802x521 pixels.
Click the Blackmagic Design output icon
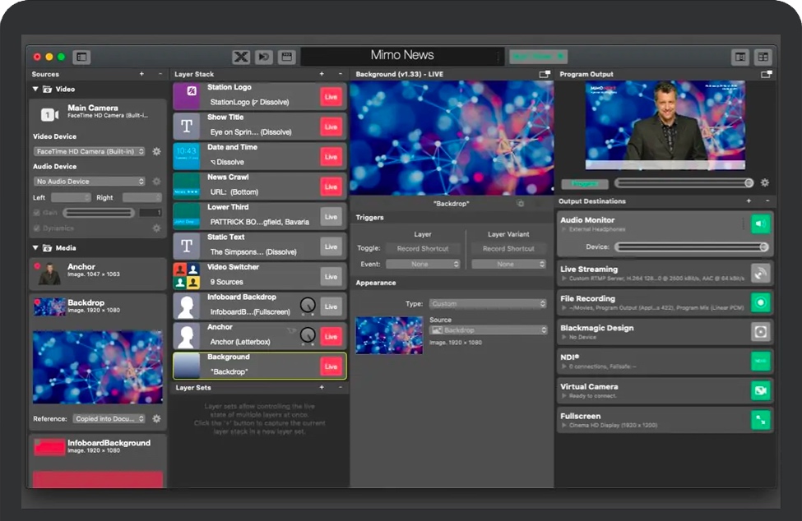[x=760, y=332]
